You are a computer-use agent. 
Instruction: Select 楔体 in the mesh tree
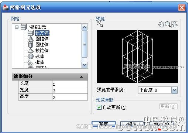click(x=39, y=62)
